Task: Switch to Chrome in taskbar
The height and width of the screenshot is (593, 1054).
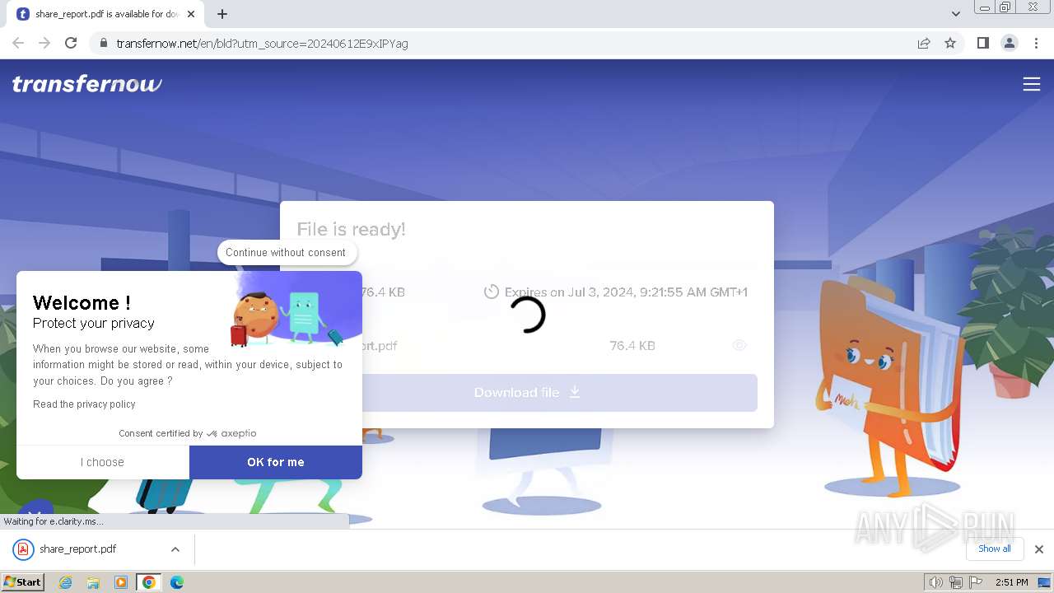Action: pyautogui.click(x=148, y=582)
